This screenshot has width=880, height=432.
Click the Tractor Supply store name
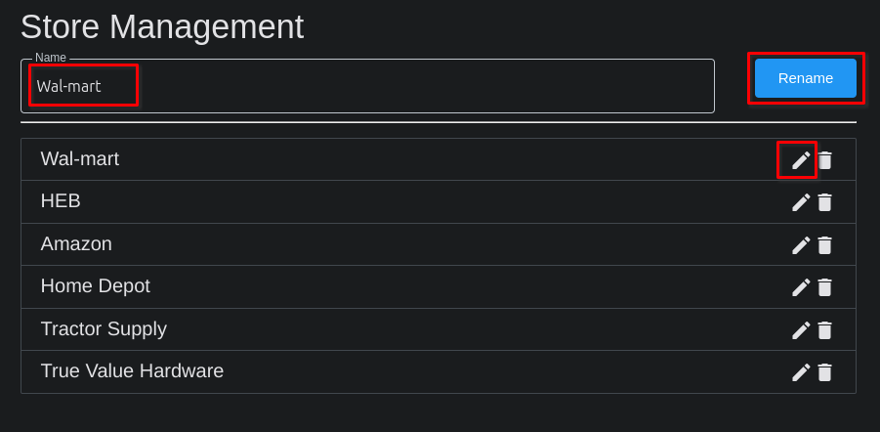[x=104, y=329]
